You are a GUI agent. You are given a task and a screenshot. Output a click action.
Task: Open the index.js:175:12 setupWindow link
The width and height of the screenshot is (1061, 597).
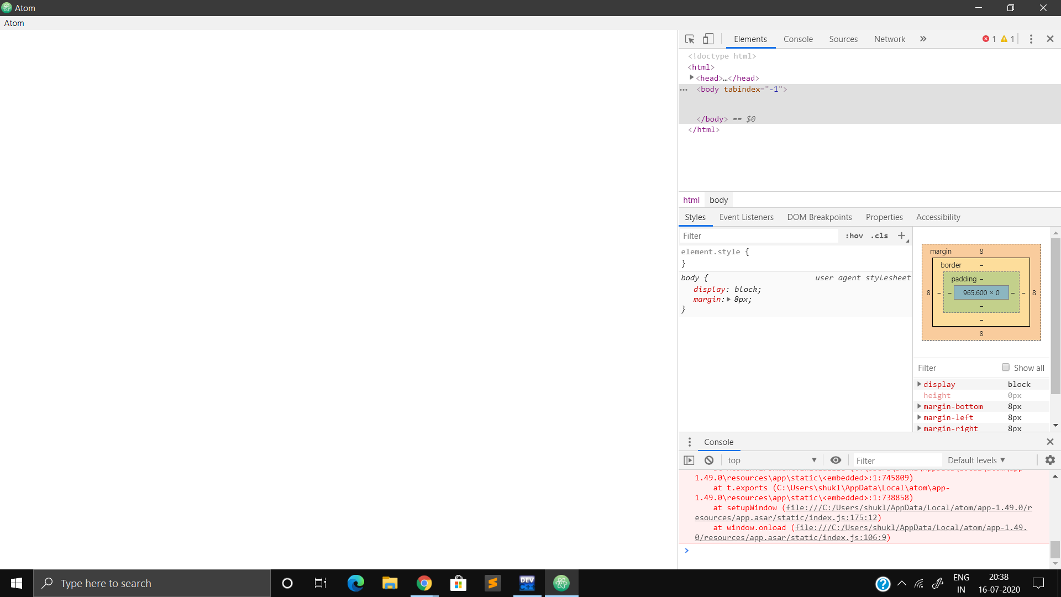tap(863, 513)
